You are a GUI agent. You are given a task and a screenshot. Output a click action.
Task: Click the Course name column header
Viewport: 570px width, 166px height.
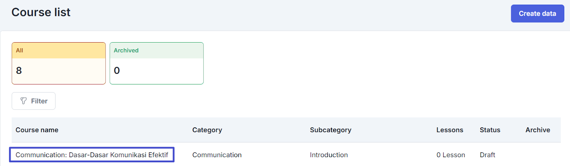37,130
